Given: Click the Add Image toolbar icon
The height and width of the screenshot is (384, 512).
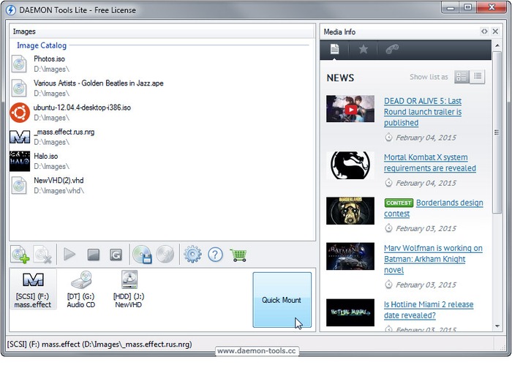Looking at the screenshot, I should click(x=20, y=255).
